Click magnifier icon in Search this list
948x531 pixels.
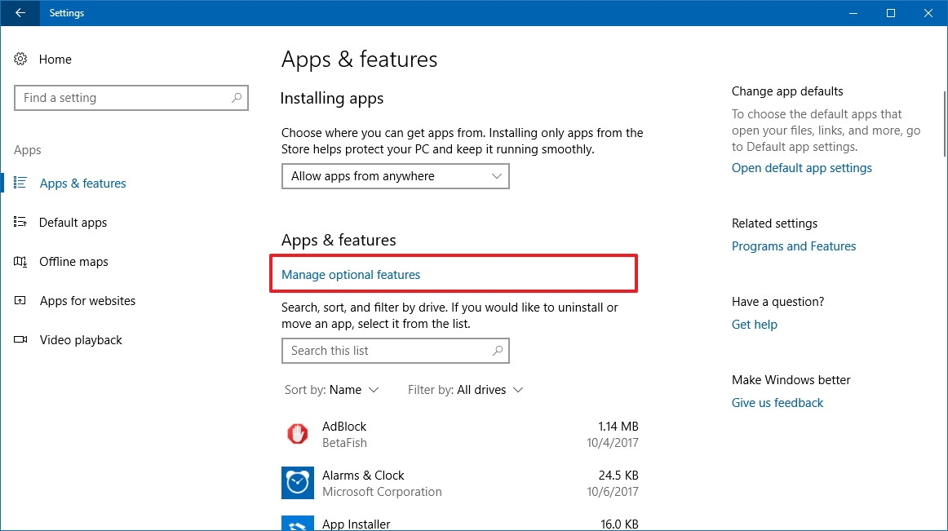pos(498,350)
